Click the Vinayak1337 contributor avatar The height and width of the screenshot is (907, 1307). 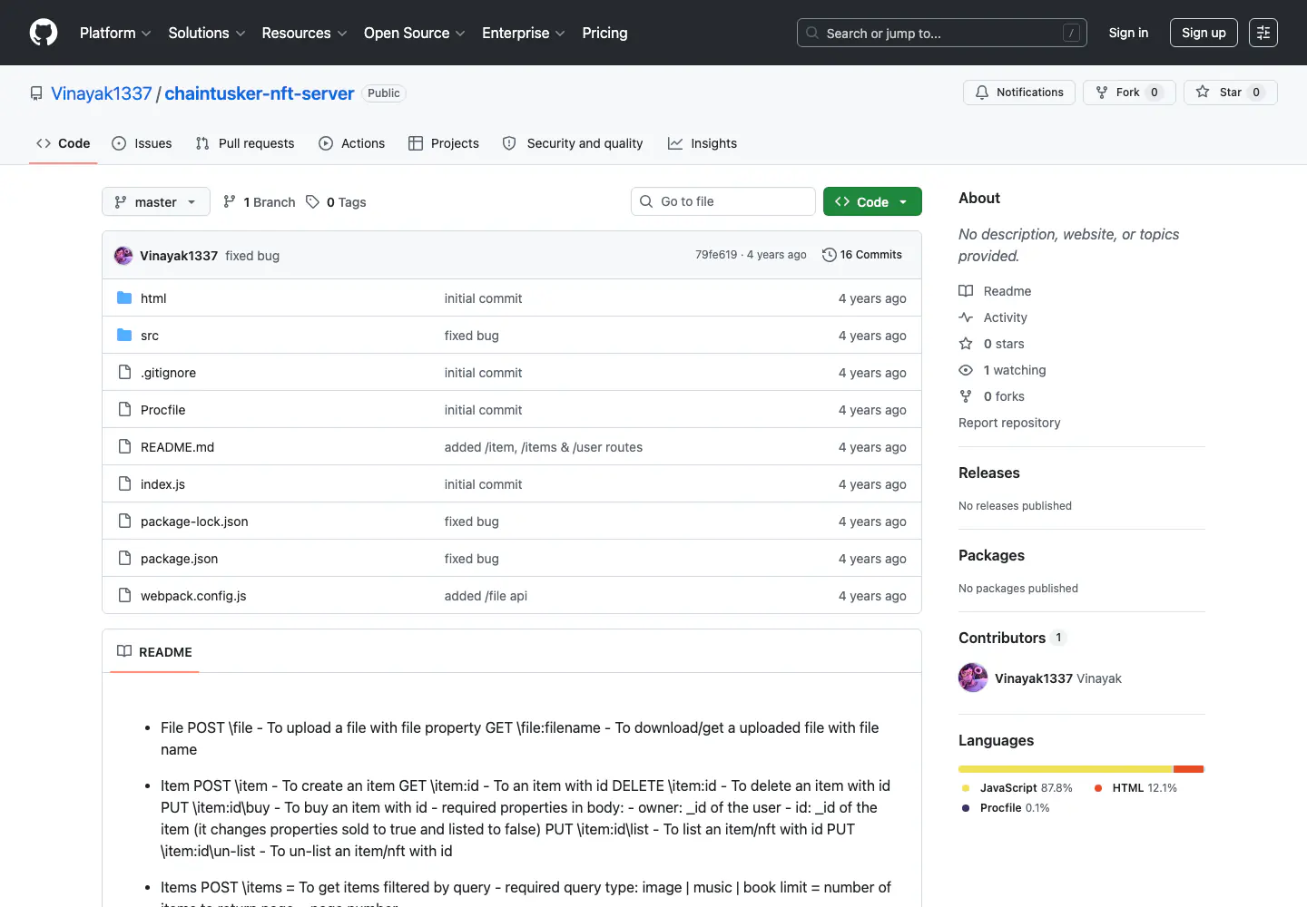pos(973,678)
